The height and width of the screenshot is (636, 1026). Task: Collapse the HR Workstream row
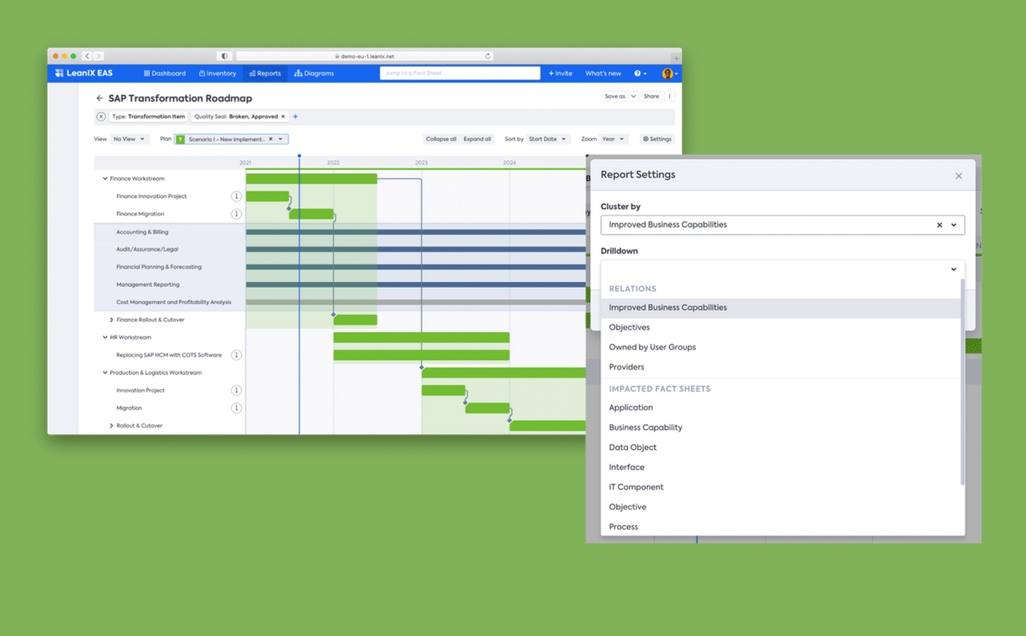[105, 337]
